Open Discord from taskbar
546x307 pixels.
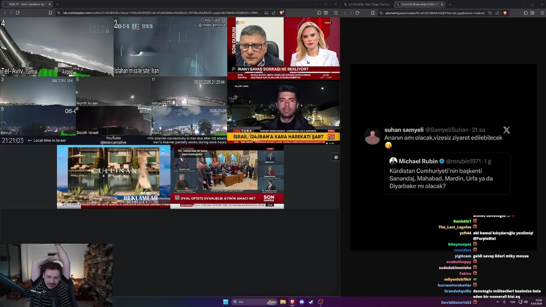302,302
